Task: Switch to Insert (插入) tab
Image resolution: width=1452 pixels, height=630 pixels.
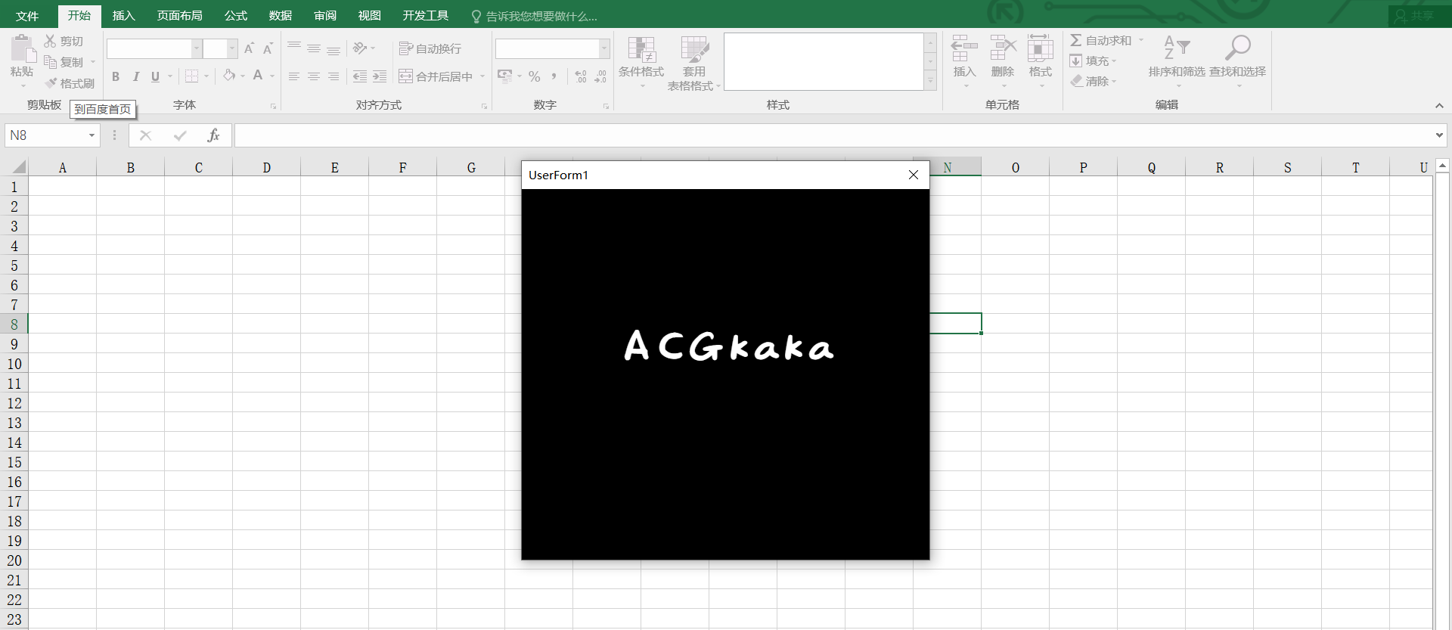Action: coord(123,16)
